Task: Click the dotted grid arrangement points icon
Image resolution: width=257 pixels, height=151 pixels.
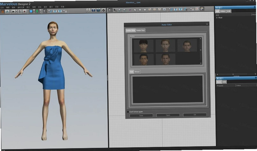Action: tap(88, 10)
